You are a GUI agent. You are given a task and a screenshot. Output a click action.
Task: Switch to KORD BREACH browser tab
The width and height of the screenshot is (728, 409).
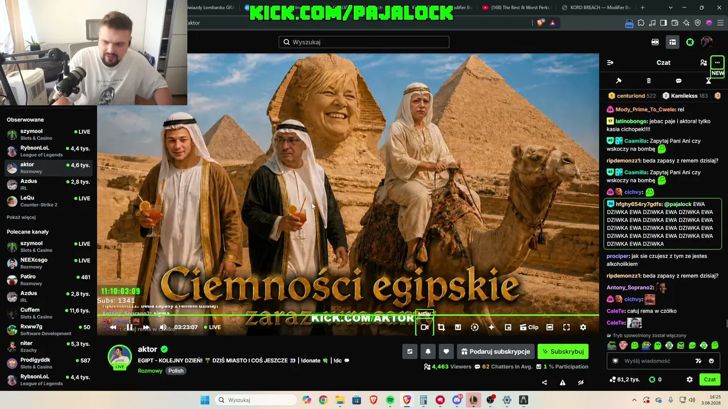tap(595, 7)
